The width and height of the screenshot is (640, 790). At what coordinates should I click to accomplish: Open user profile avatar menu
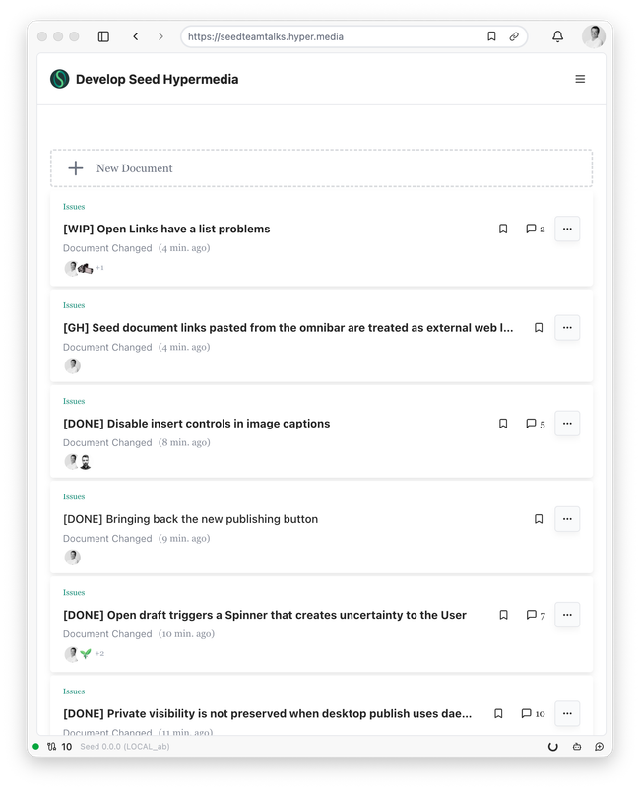[x=594, y=36]
